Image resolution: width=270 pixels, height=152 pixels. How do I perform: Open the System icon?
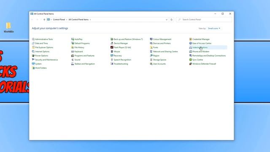coord(33,64)
